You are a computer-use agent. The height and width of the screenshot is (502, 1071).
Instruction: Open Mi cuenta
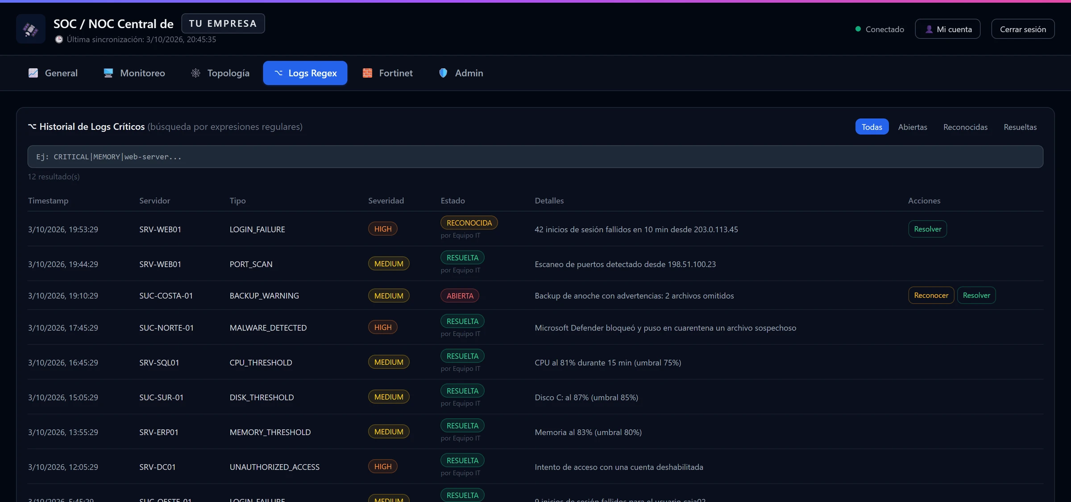pyautogui.click(x=948, y=29)
